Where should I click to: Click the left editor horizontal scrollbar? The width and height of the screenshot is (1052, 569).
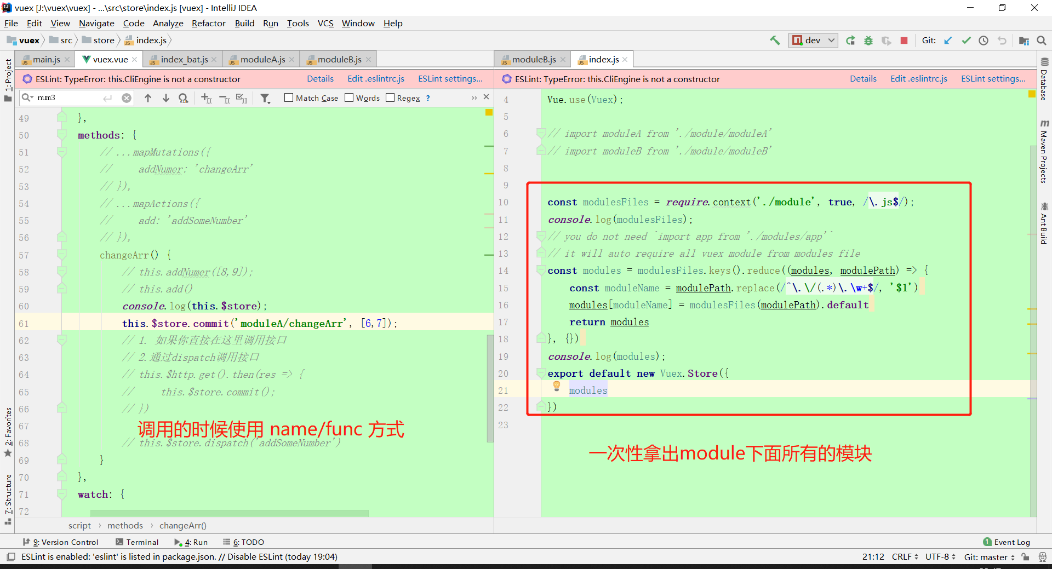pos(229,513)
